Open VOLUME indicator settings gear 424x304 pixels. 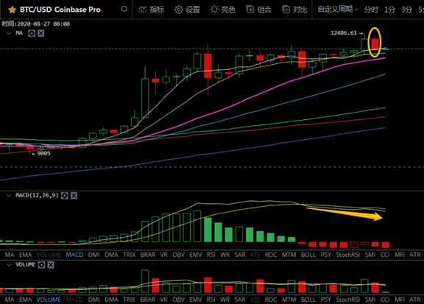pyautogui.click(x=41, y=265)
